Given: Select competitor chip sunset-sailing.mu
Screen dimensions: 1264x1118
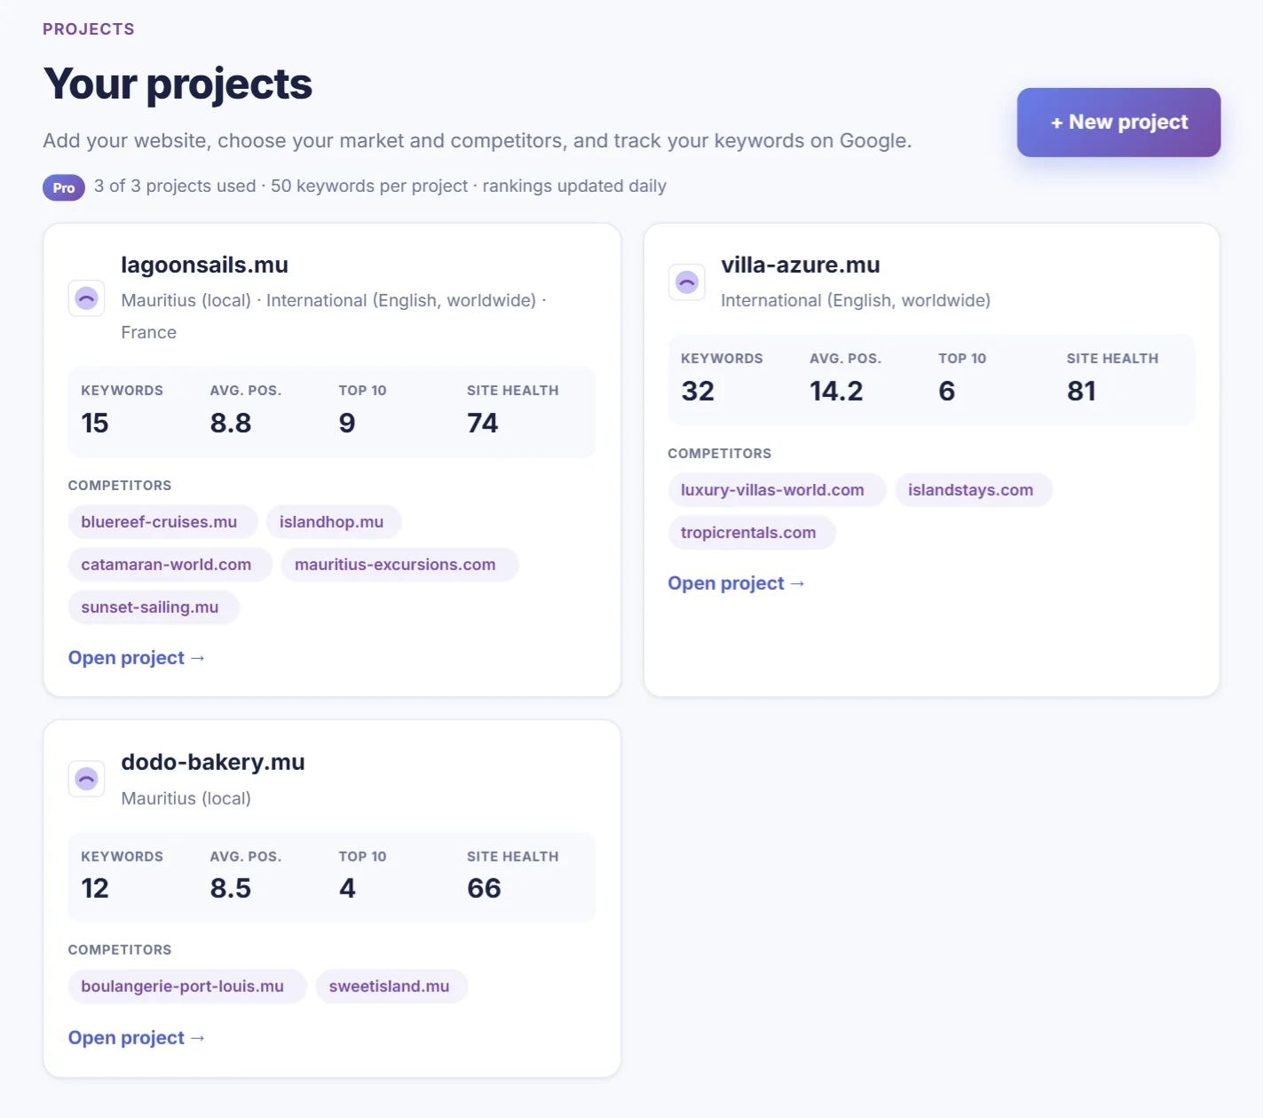Looking at the screenshot, I should pos(154,607).
